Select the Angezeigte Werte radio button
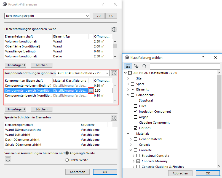The image size is (222, 178). pos(67,153)
